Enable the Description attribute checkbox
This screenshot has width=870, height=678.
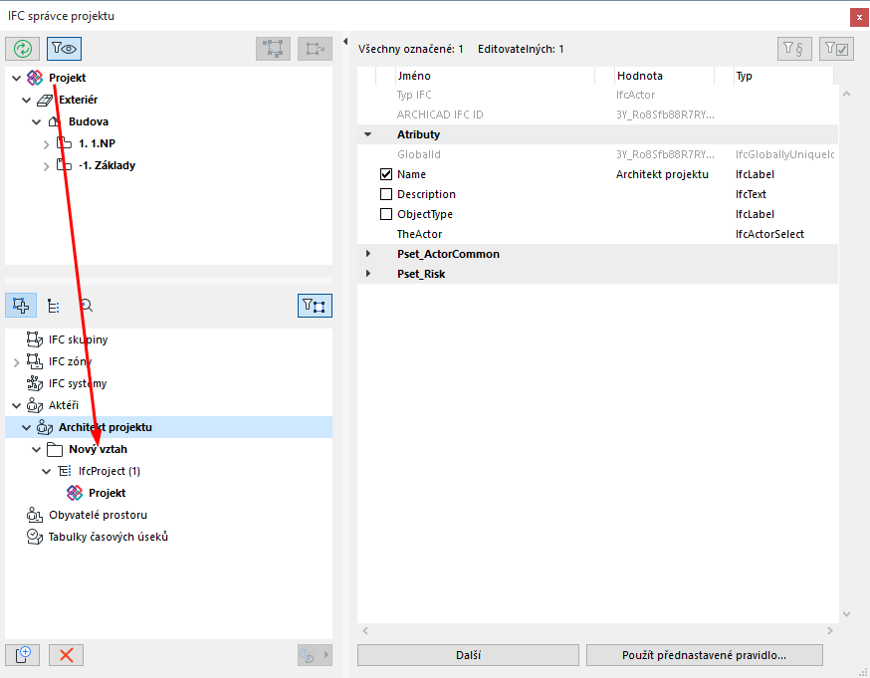click(386, 194)
